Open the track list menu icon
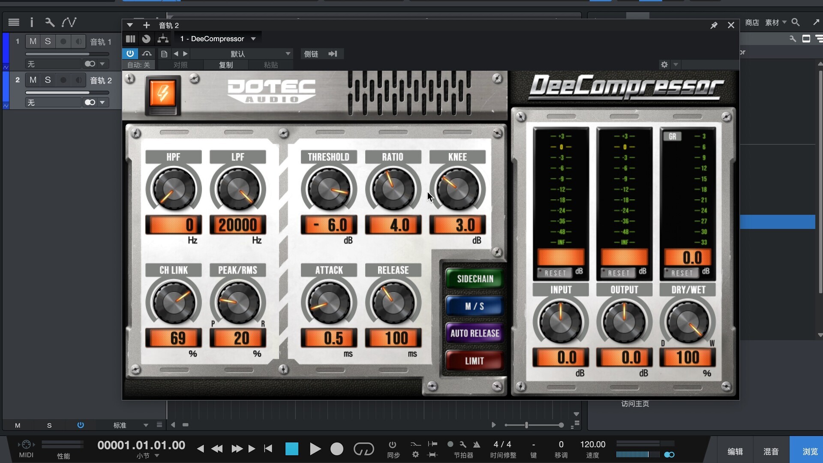The image size is (823, 463). 14,22
